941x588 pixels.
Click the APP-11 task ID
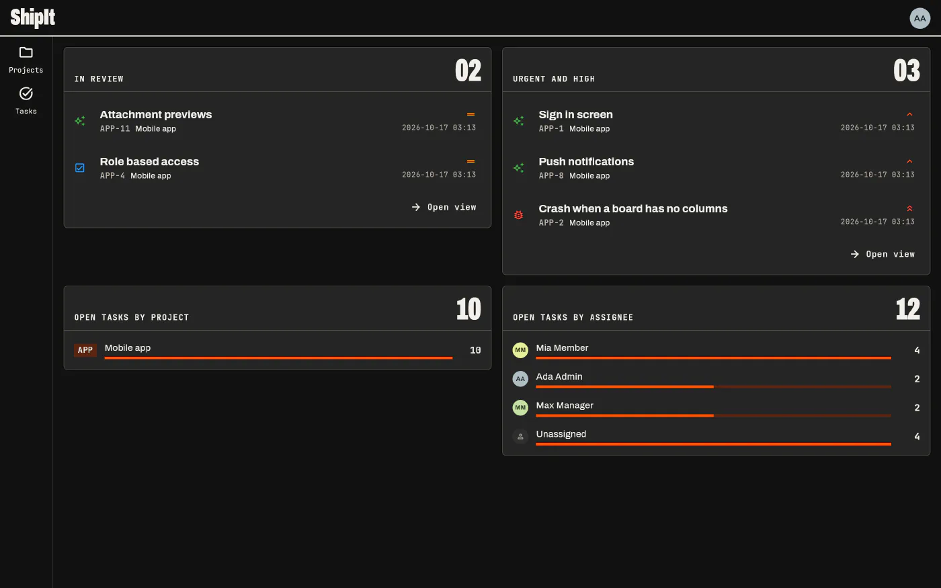[115, 129]
